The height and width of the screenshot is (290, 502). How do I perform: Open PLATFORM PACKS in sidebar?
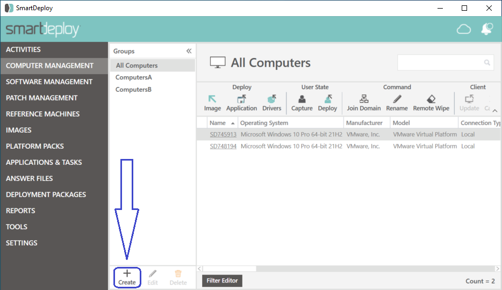tap(54, 146)
